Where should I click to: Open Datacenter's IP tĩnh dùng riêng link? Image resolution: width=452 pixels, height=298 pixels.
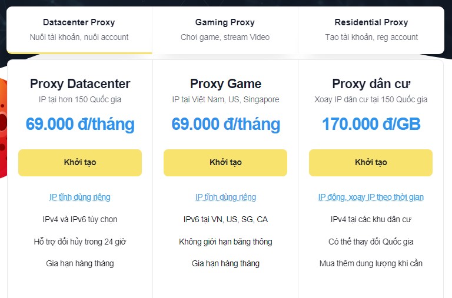80,197
